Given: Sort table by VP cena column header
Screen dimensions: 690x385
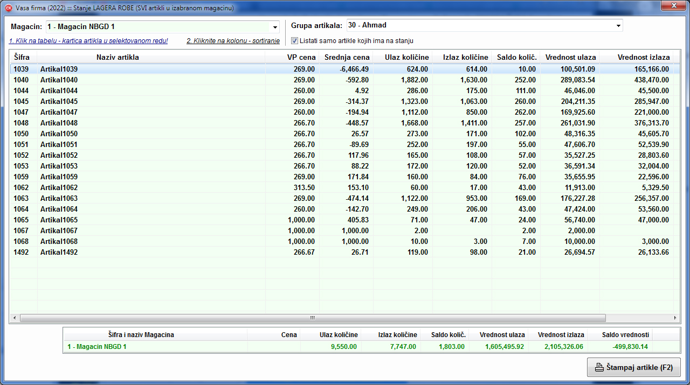Looking at the screenshot, I should 292,57.
